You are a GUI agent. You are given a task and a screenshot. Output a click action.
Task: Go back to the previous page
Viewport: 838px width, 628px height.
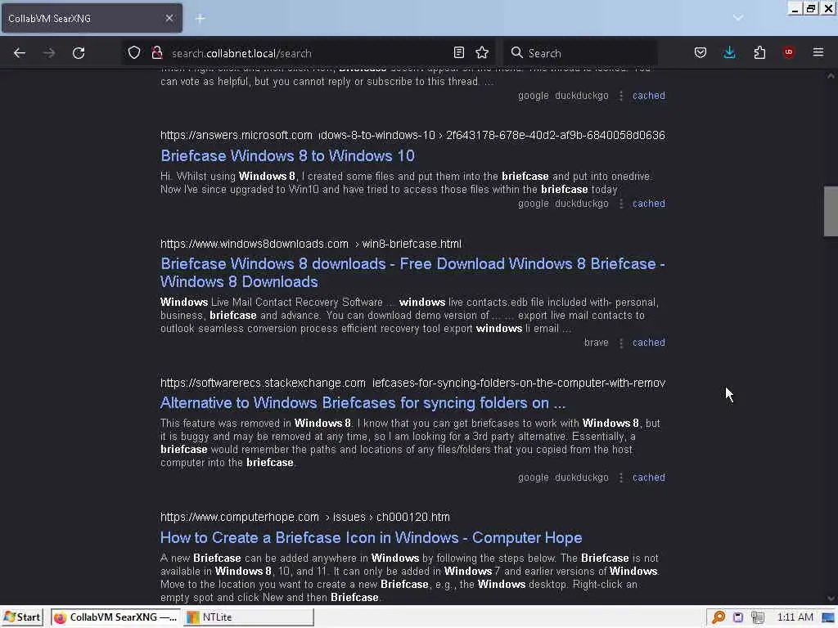(20, 53)
